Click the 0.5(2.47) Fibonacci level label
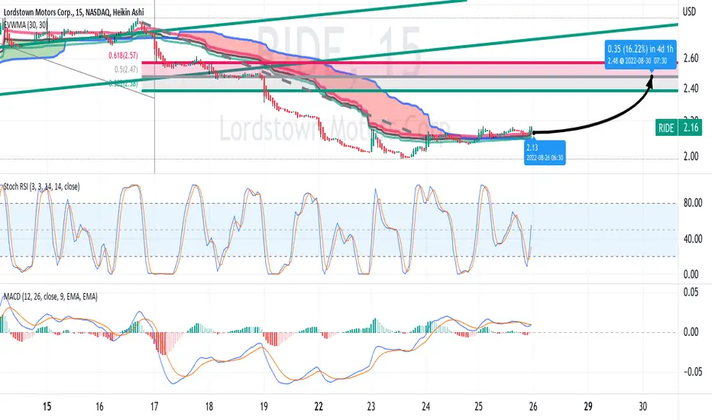Screen dimensions: 712x420 [126, 69]
